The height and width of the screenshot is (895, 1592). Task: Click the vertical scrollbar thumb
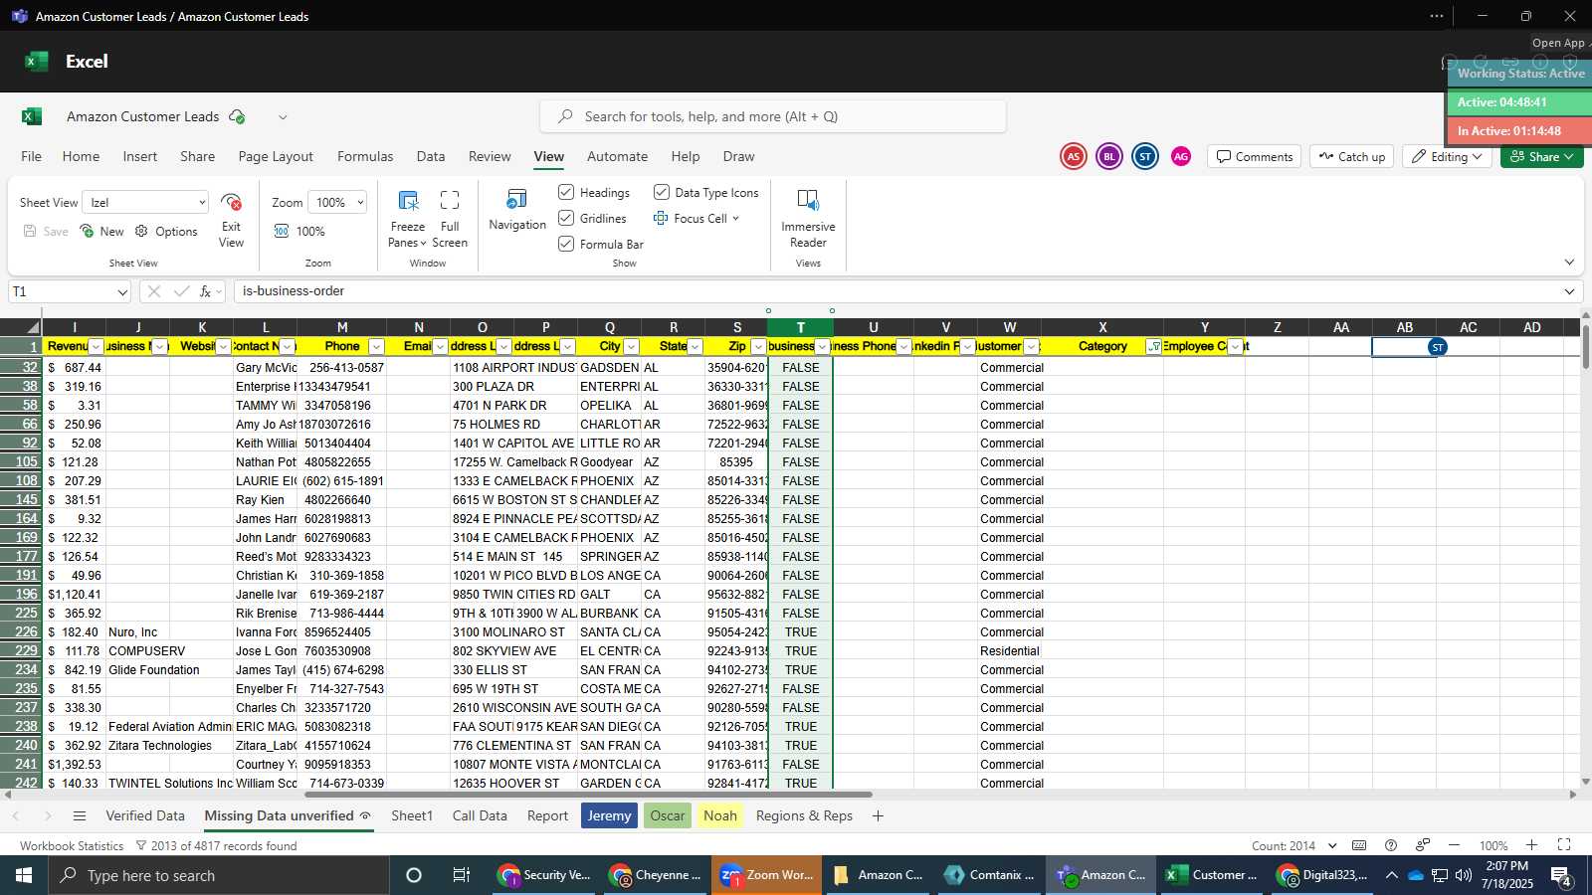click(1586, 346)
